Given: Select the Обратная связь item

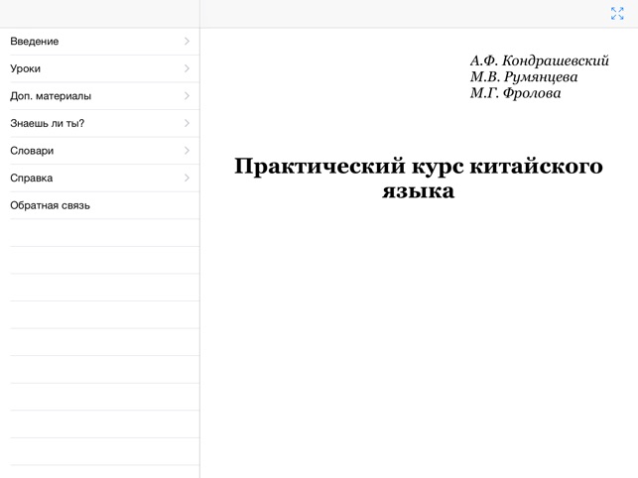Looking at the screenshot, I should [99, 205].
